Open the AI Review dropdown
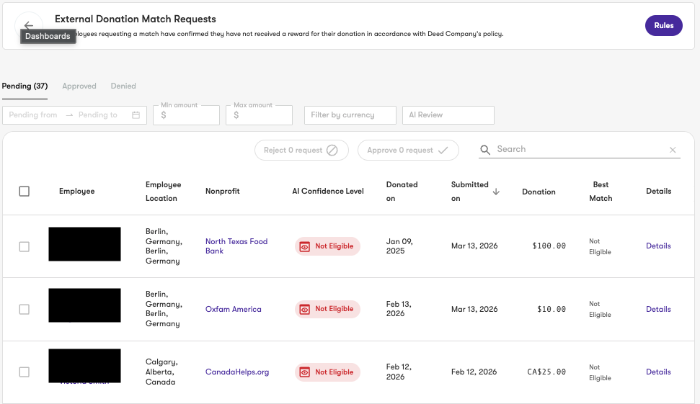Image resolution: width=700 pixels, height=404 pixels. [x=448, y=115]
